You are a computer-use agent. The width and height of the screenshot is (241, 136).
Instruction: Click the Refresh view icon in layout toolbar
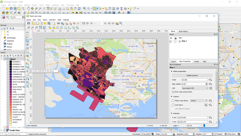coord(44,28)
